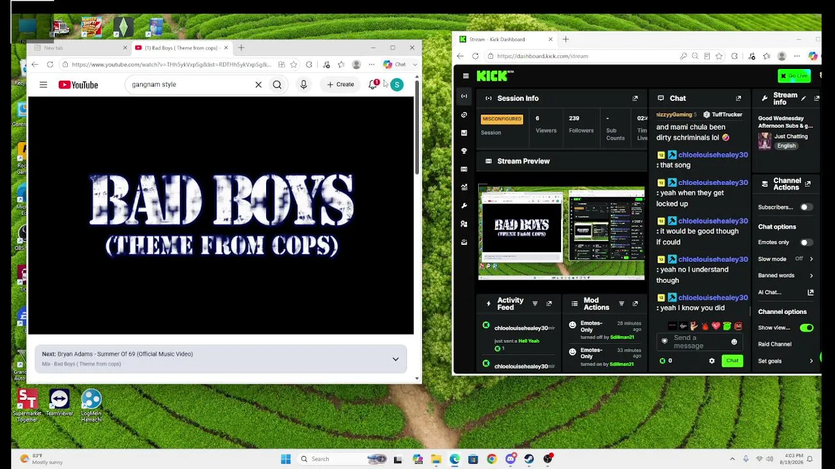The image size is (835, 469).
Task: Pop out the Activity Feed panel
Action: (x=549, y=304)
